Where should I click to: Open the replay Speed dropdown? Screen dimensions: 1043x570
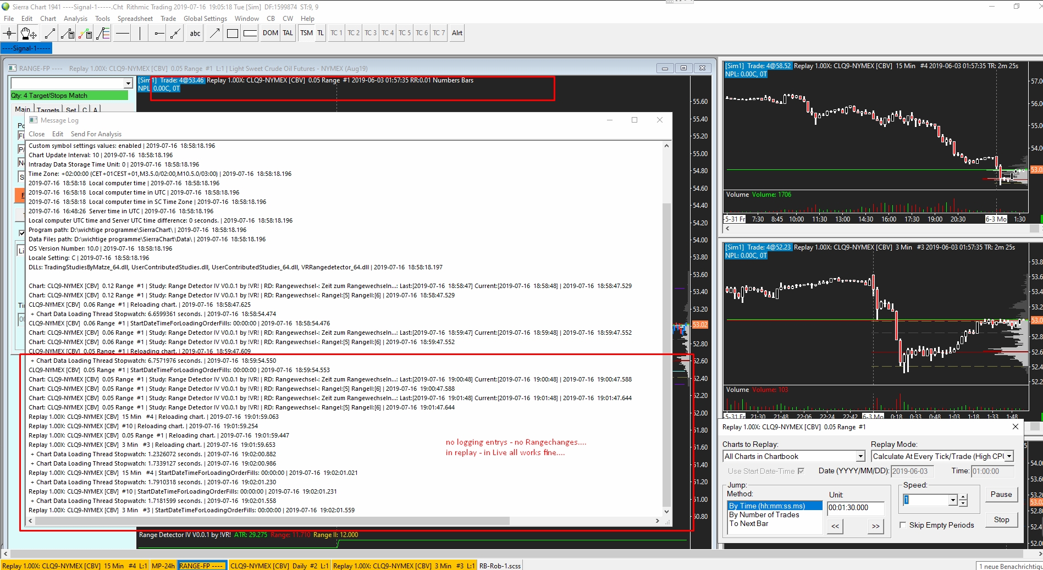(953, 500)
